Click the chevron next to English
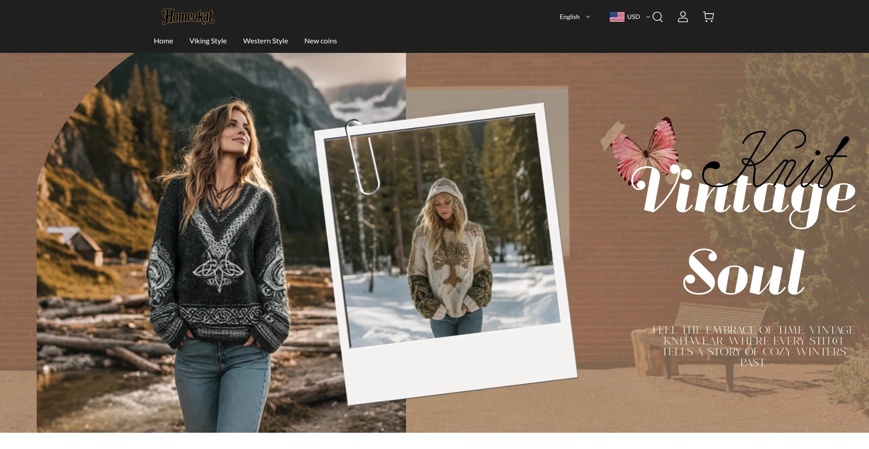Image resolution: width=869 pixels, height=449 pixels. [x=588, y=17]
